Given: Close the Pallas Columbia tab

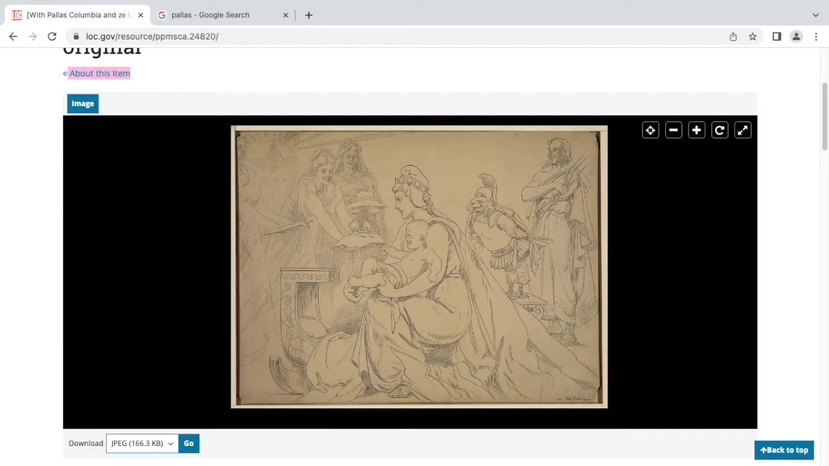Looking at the screenshot, I should tap(141, 15).
